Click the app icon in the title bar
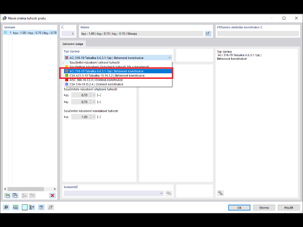This screenshot has height=227, width=303. pyautogui.click(x=4, y=18)
